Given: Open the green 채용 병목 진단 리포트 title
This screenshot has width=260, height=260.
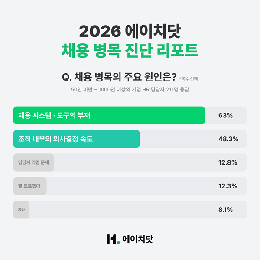Looking at the screenshot, I should [130, 50].
